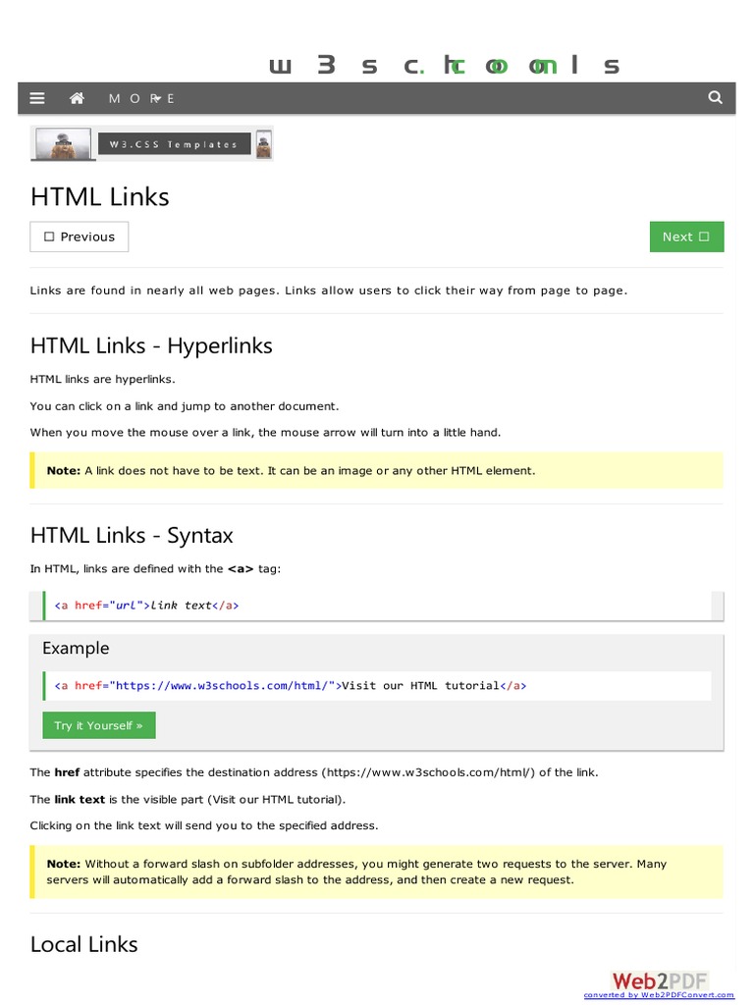
Task: Open the hamburger menu icon
Action: 37,98
